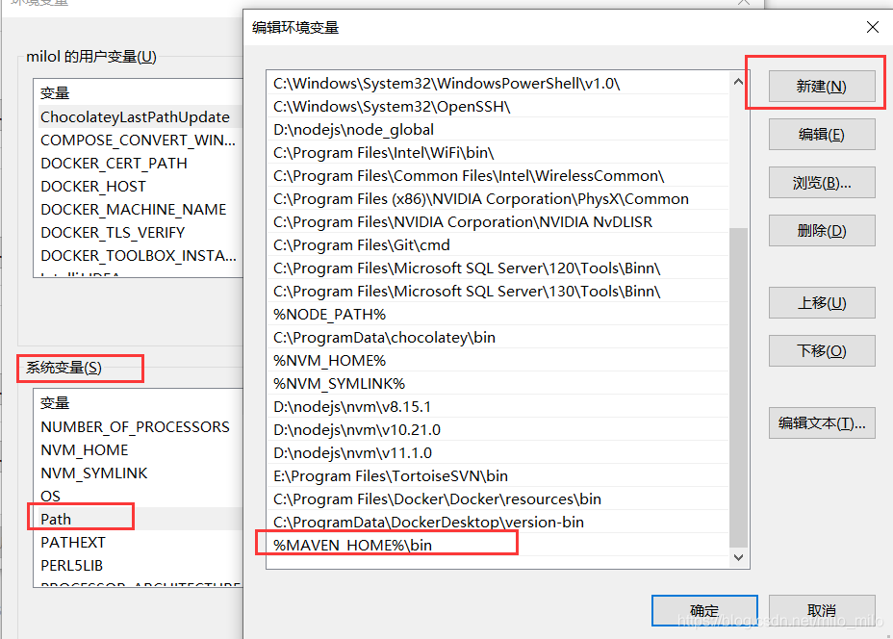
Task: Select DOCKER_TOOLBOX_INSTA... user variable
Action: click(139, 255)
